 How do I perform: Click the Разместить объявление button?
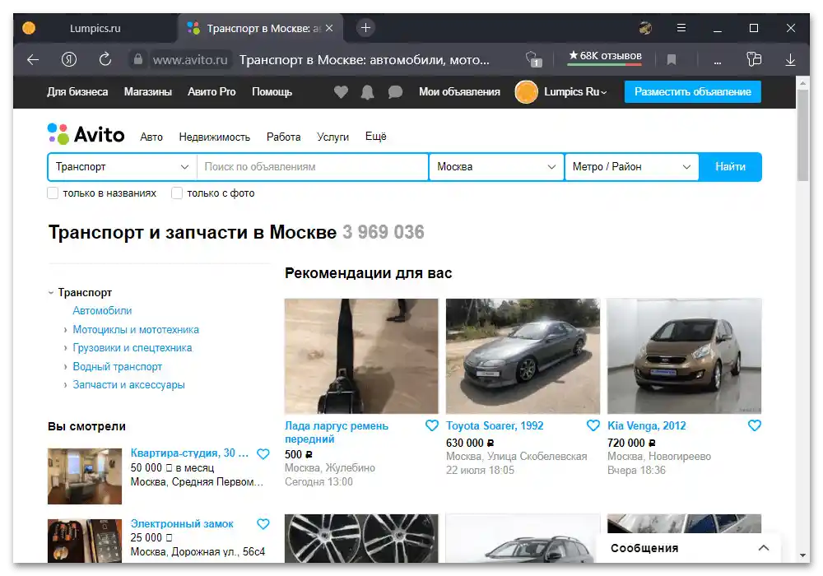tap(692, 92)
